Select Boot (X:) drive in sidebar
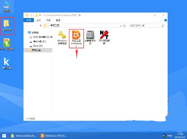 tap(36, 46)
